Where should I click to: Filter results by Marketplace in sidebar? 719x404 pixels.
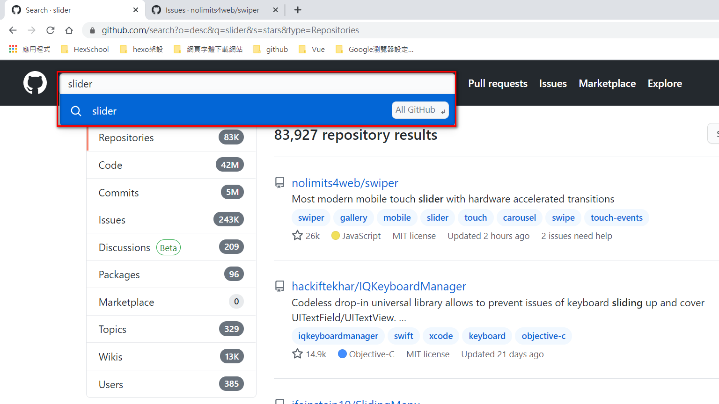tap(171, 302)
